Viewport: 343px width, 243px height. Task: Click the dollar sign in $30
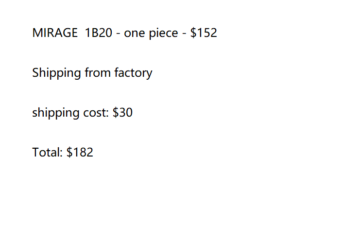(x=116, y=113)
